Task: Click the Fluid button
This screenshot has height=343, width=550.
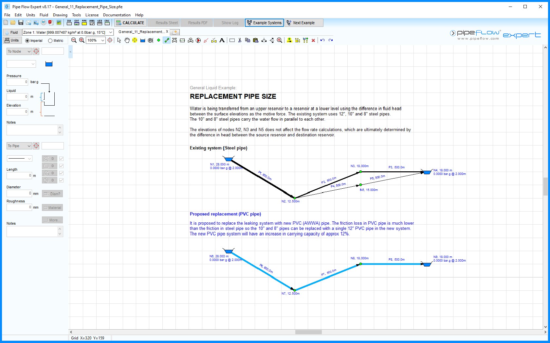Action: pyautogui.click(x=12, y=32)
